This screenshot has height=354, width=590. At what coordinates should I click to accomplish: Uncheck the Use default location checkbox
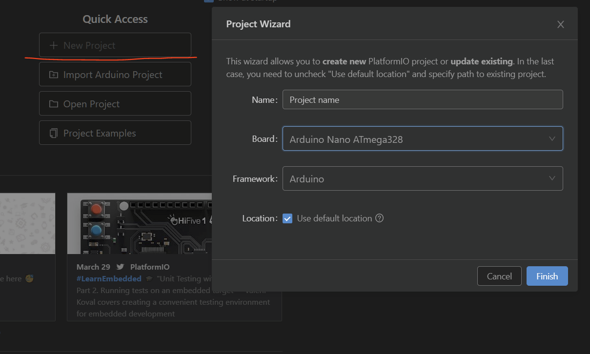point(287,218)
